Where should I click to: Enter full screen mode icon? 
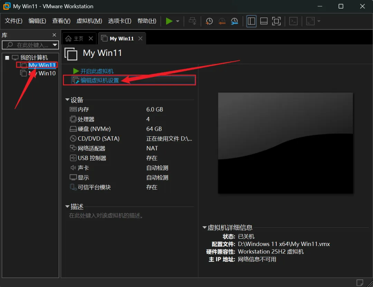(276, 21)
